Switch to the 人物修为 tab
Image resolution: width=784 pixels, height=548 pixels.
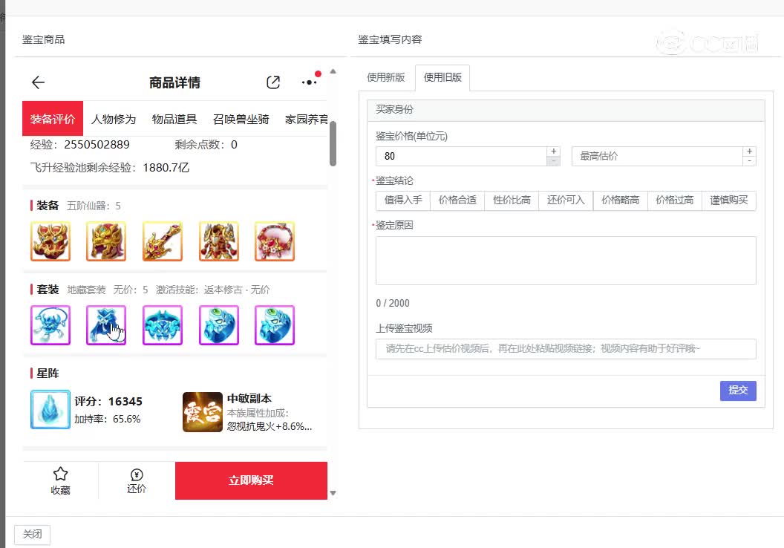click(114, 119)
